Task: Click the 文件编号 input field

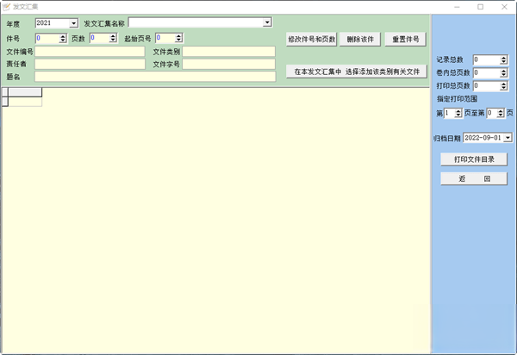Action: [90, 52]
